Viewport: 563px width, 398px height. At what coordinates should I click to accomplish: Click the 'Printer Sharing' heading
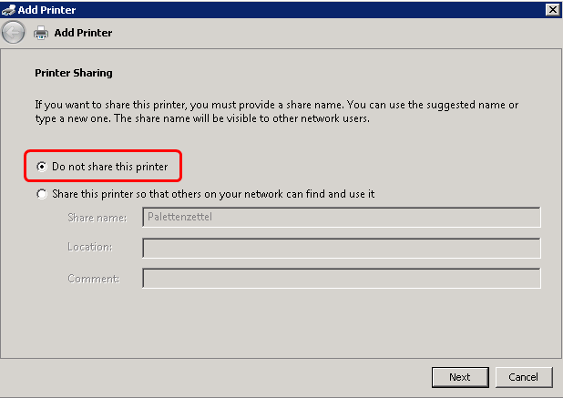(x=73, y=72)
